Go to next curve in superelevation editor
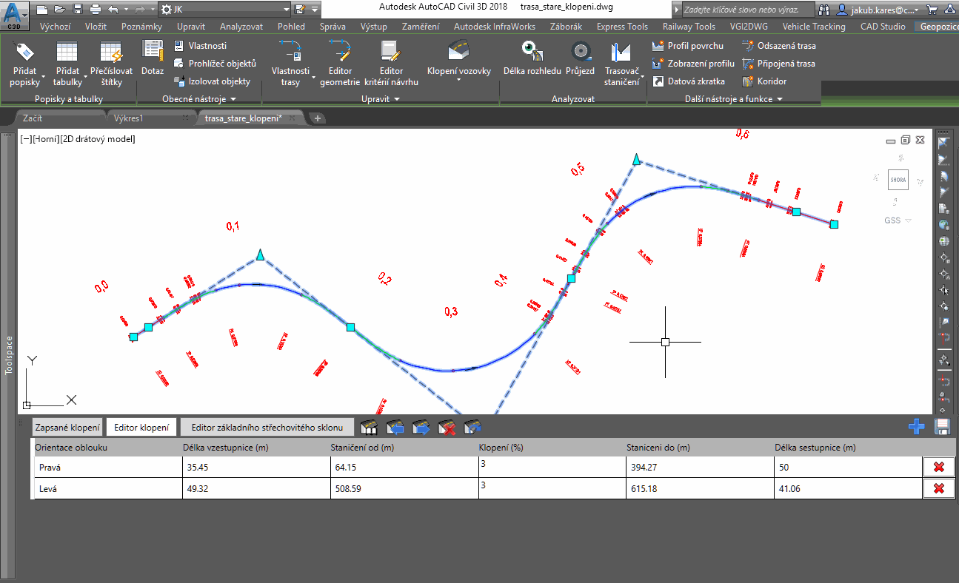 (x=421, y=427)
